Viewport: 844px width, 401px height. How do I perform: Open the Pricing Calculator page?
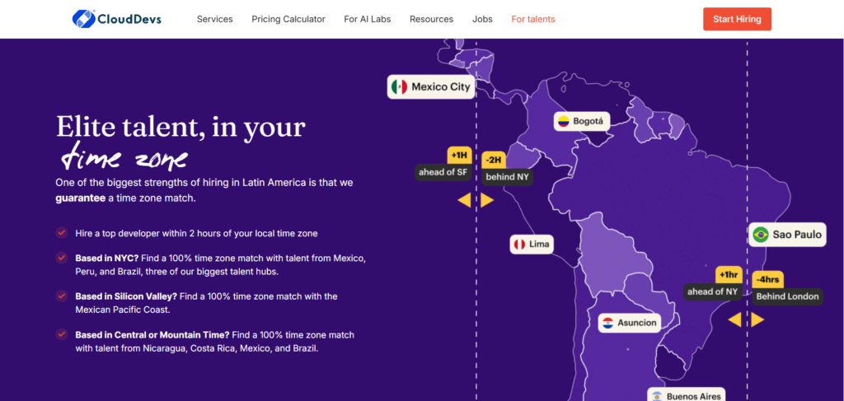coord(288,19)
